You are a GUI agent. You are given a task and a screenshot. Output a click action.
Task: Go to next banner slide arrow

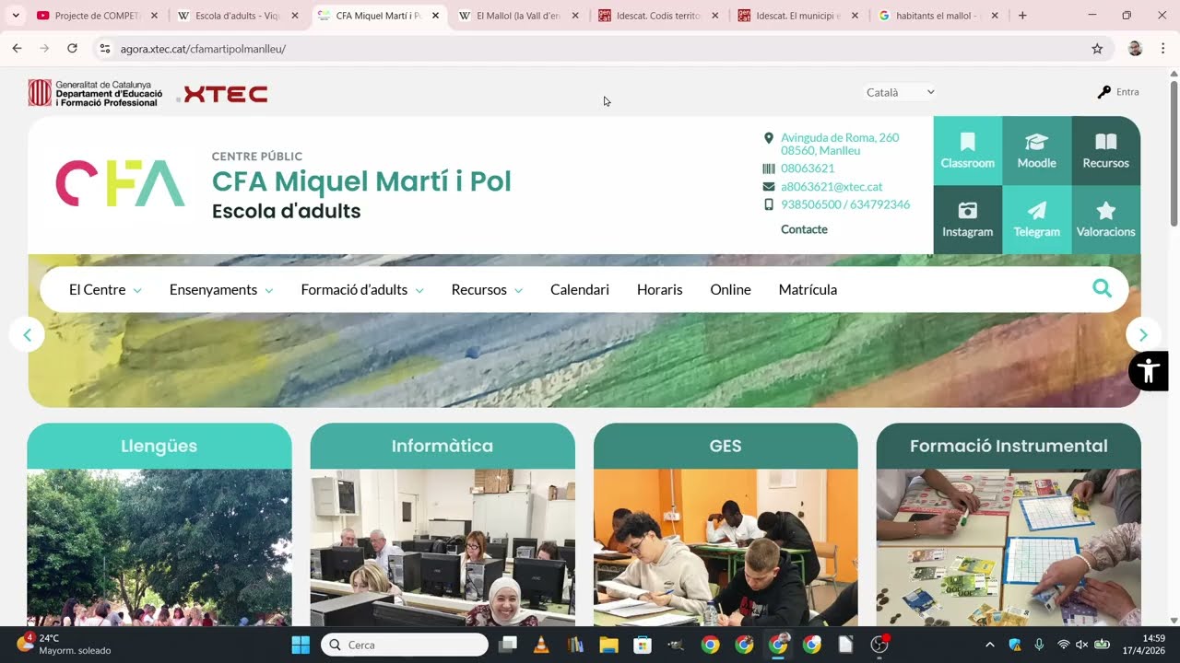click(1143, 334)
